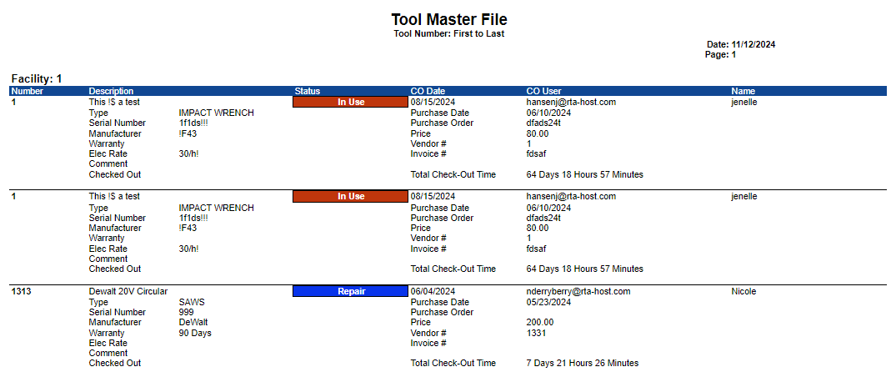Select the CO User column header
The width and height of the screenshot is (896, 377).
[543, 91]
